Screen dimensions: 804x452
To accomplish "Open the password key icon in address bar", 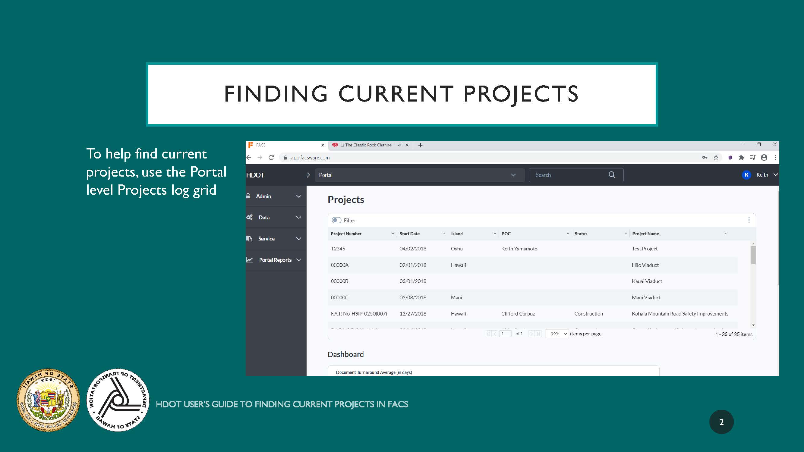I will (x=705, y=157).
